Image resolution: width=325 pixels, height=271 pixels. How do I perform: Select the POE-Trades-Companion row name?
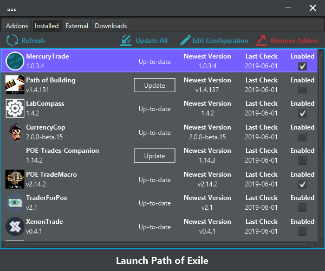[x=62, y=151]
